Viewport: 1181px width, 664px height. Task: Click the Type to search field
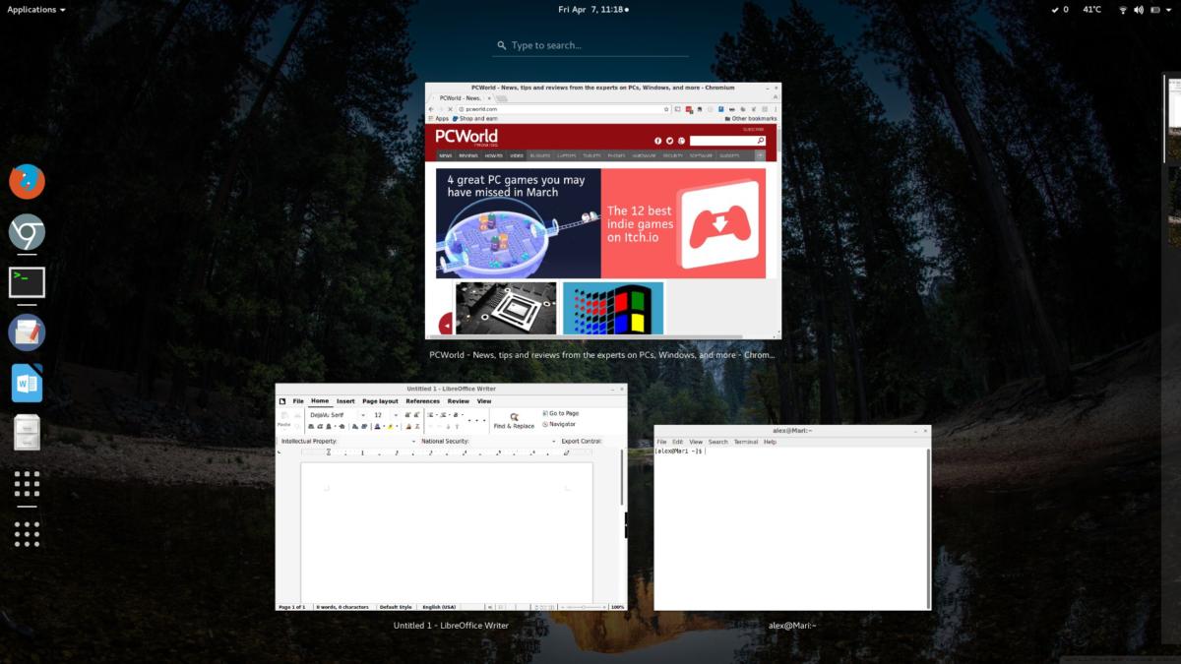pos(590,45)
